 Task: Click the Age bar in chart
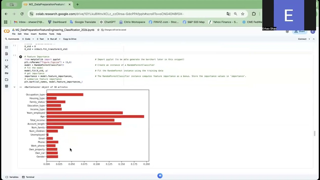pyautogui.click(x=95, y=116)
